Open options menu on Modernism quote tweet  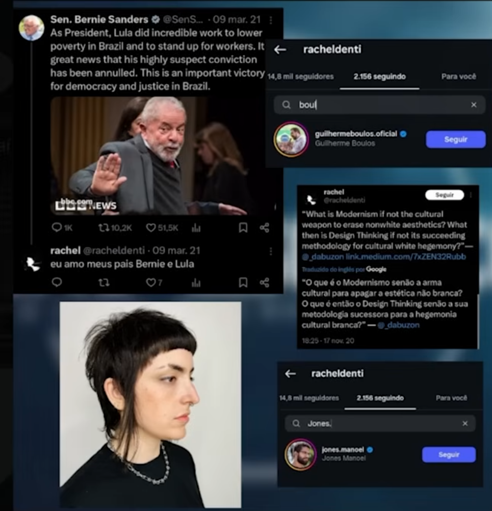(471, 195)
